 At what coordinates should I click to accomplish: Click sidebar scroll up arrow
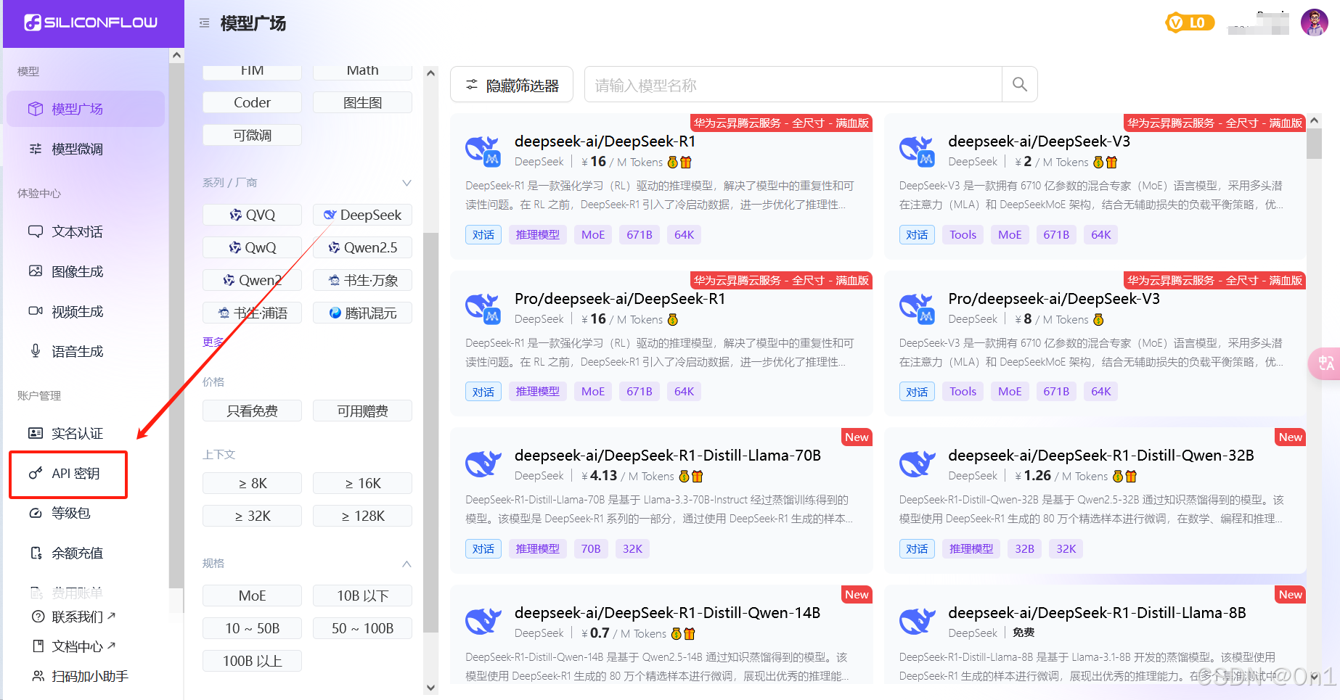(176, 55)
